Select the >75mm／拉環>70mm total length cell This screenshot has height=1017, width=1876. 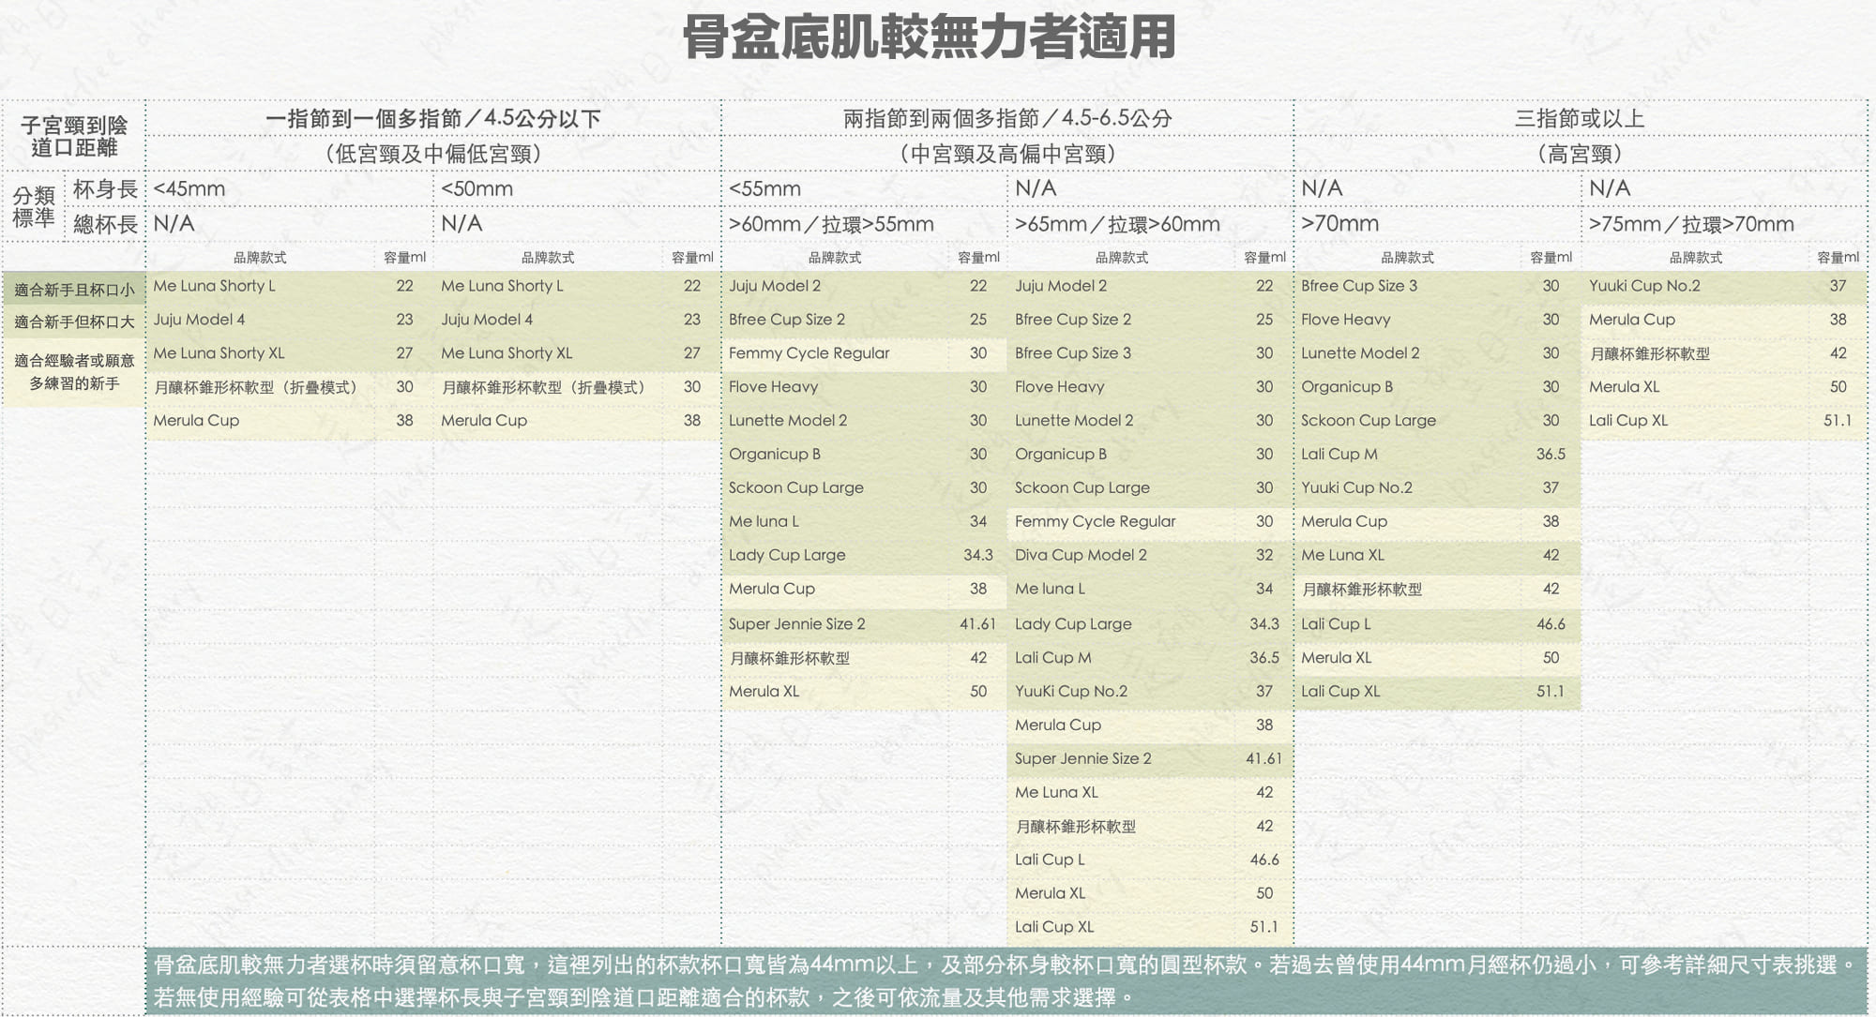1691,224
